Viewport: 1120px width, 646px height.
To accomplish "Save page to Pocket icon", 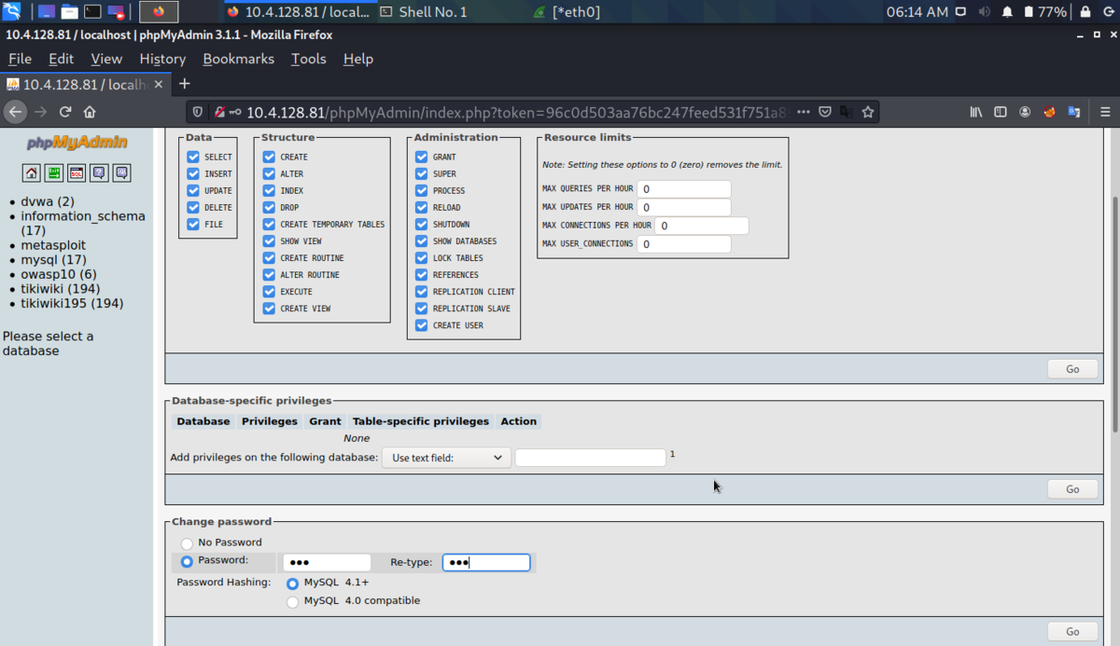I will [825, 112].
